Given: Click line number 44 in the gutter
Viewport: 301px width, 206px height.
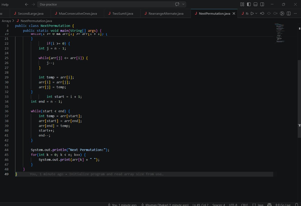Looking at the screenshot, I should click(x=7, y=150).
